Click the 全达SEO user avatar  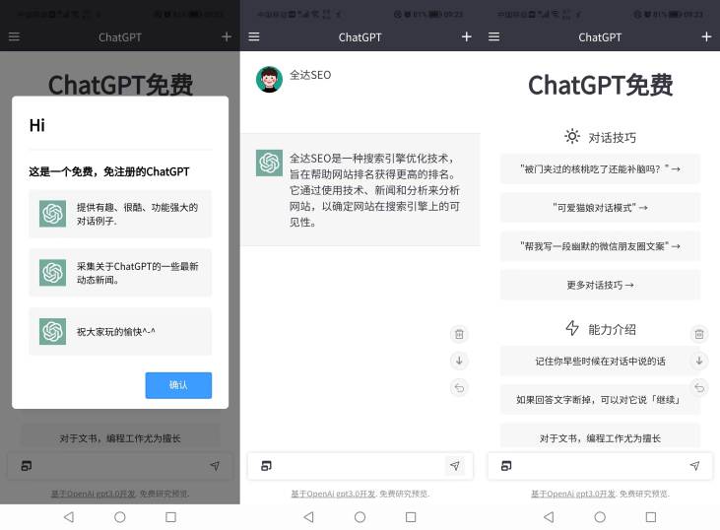click(x=269, y=79)
